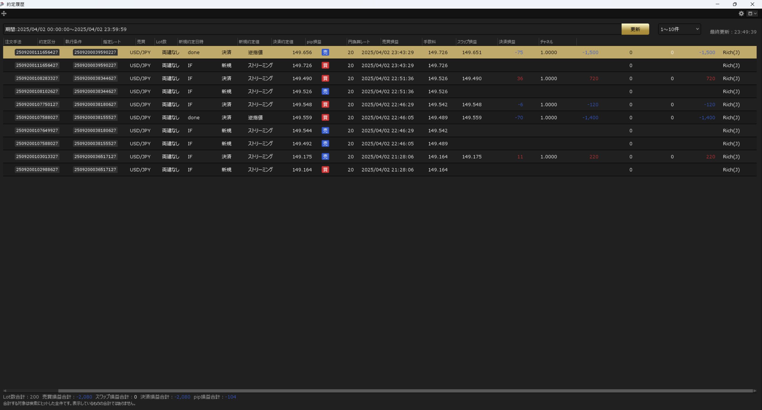This screenshot has height=410, width=762.
Task: Select order number 2509200108283327
Action: pos(37,79)
